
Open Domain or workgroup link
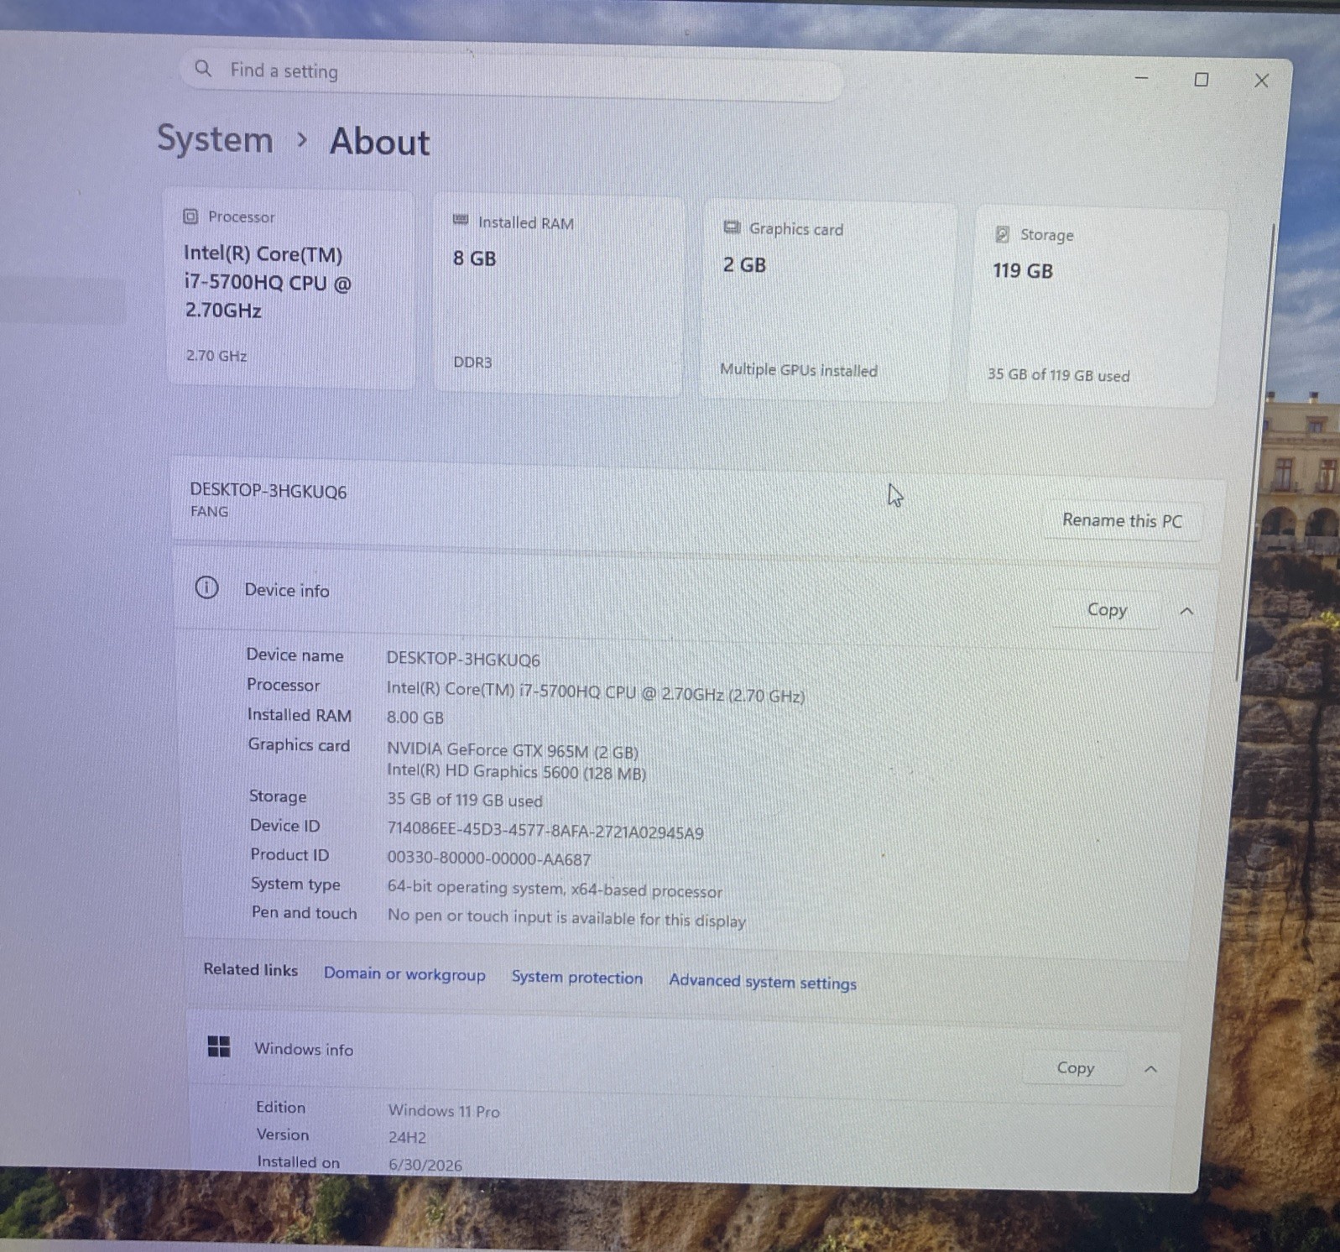[x=404, y=973]
